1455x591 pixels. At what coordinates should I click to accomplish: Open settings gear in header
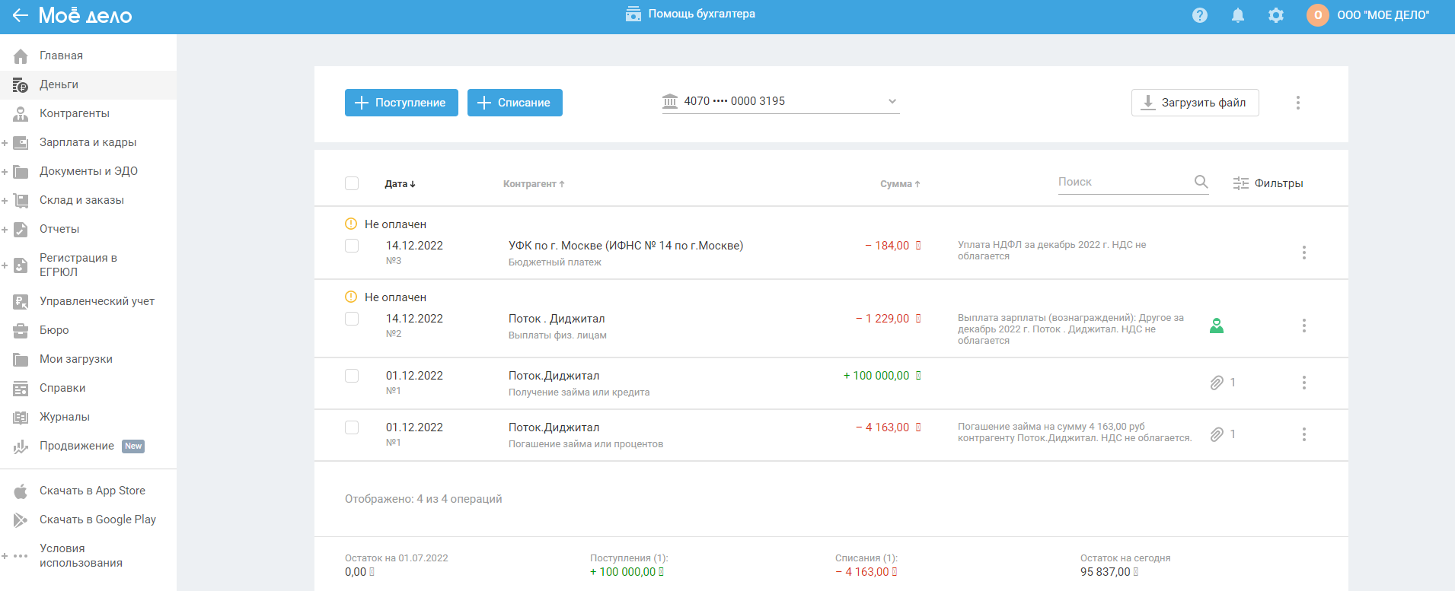[x=1276, y=15]
